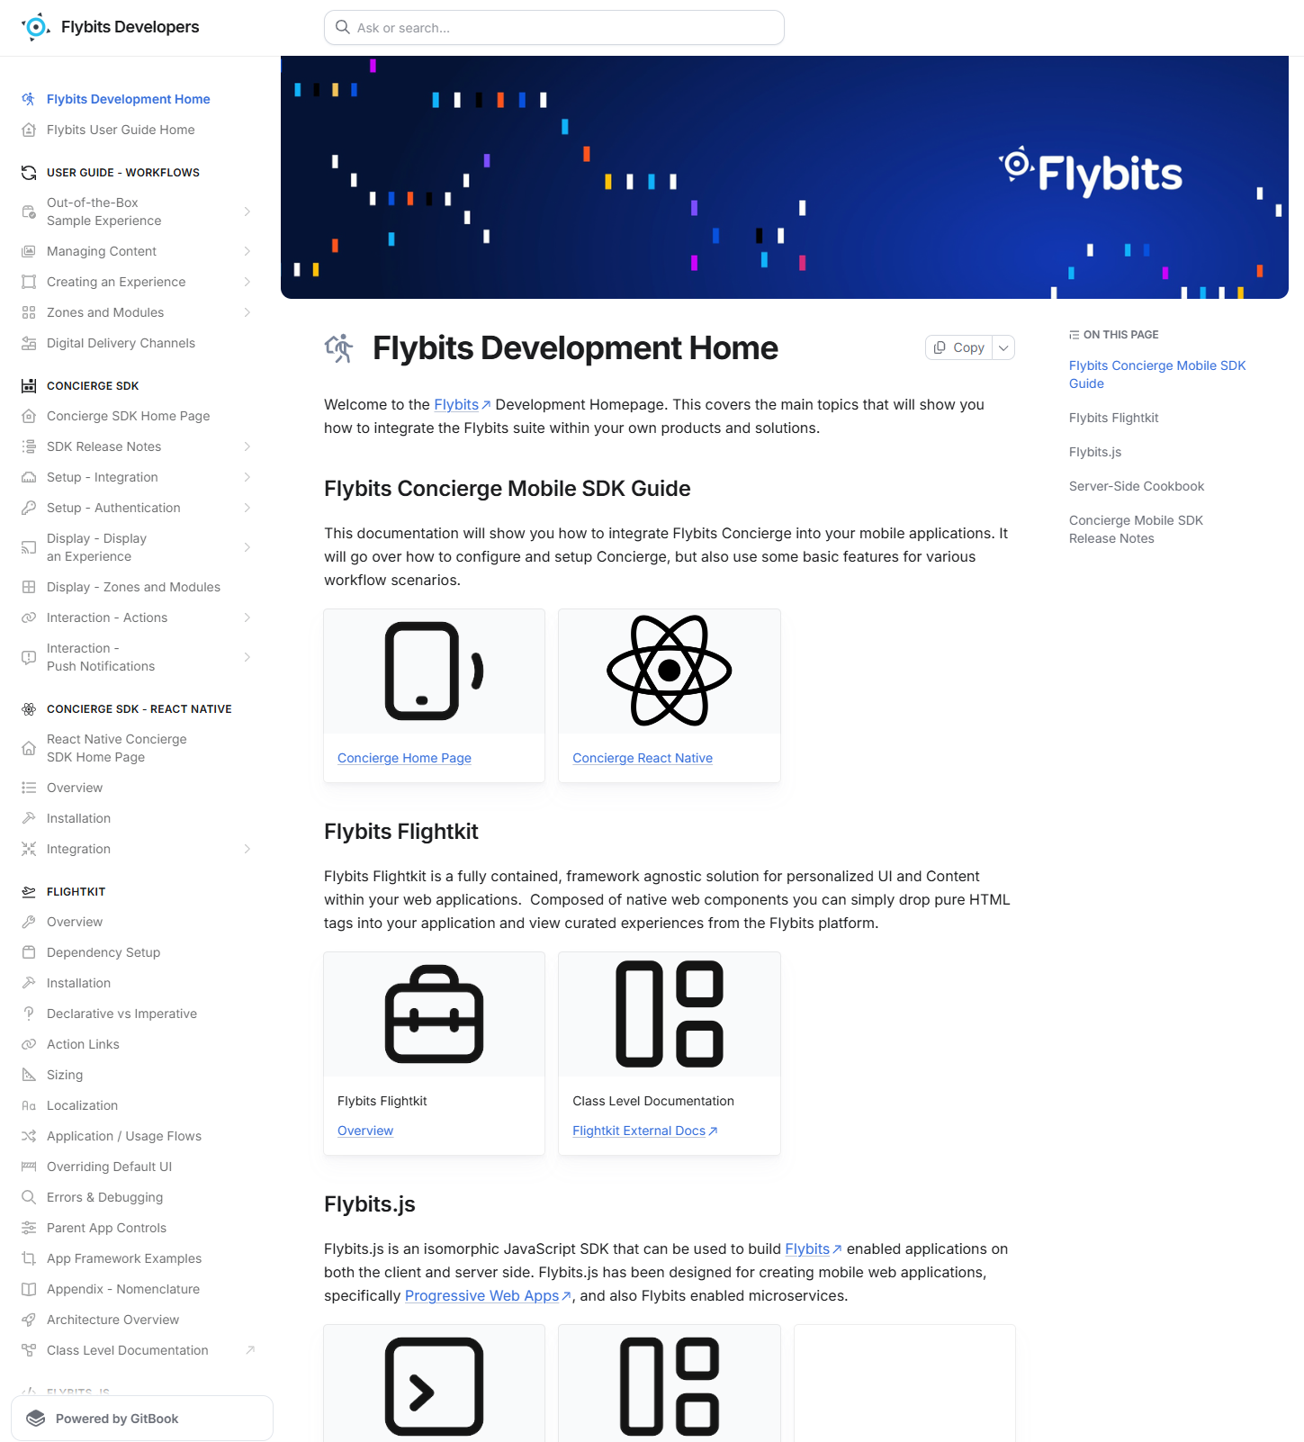This screenshot has height=1442, width=1304.
Task: Click the Flybits User Guide Home house icon
Action: [29, 130]
